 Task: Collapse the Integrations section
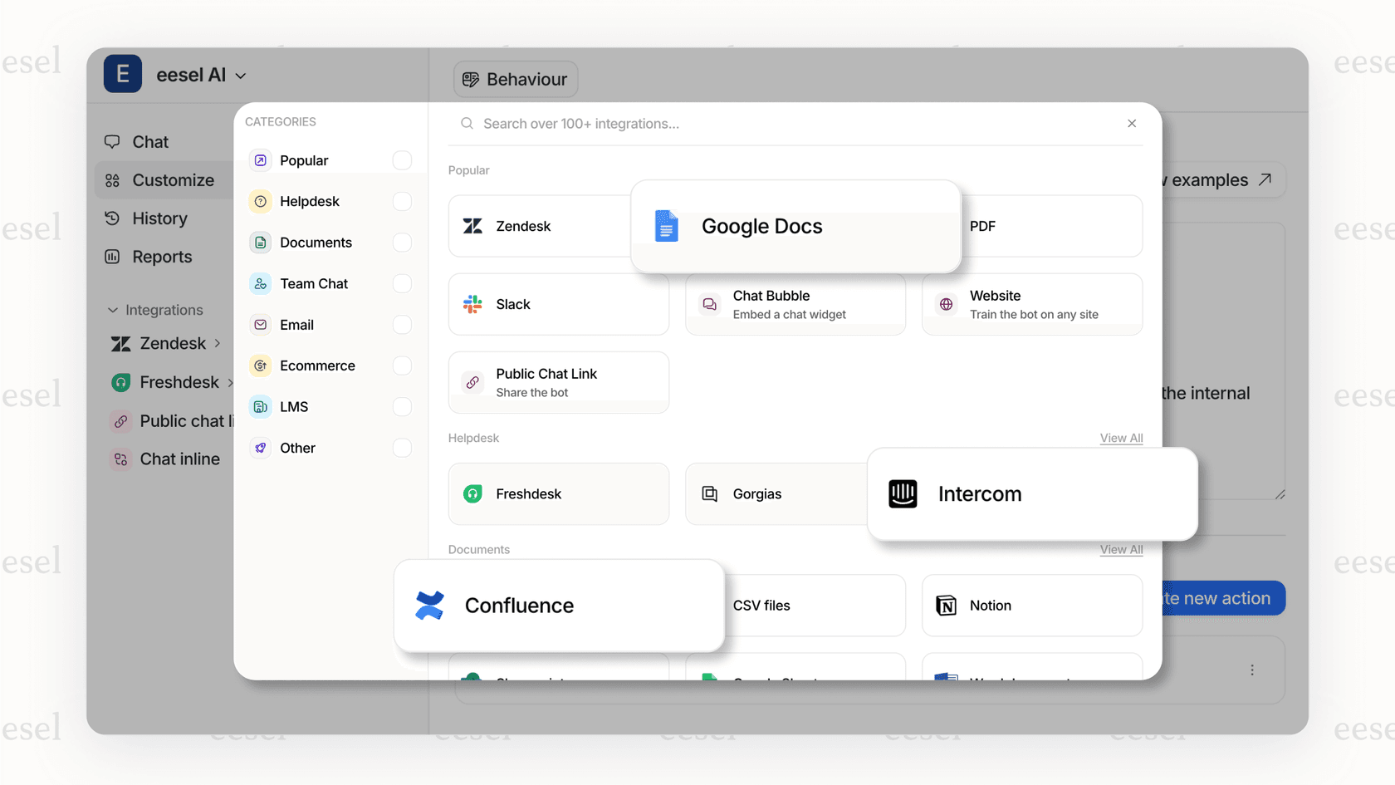113,310
